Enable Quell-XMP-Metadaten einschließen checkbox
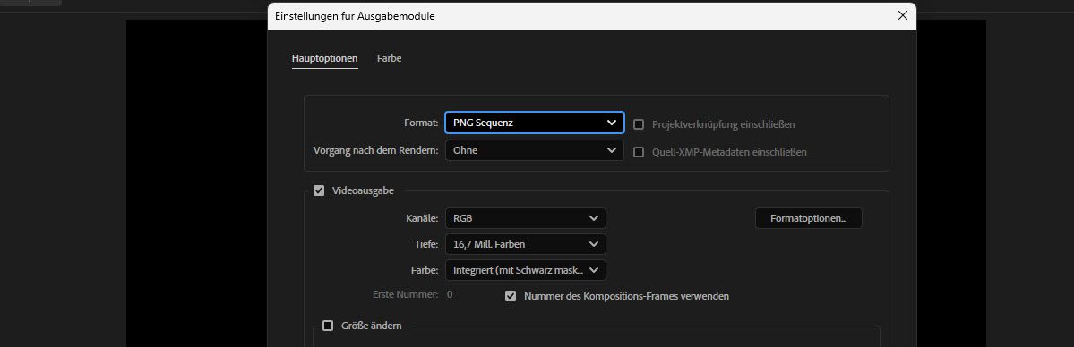1074x347 pixels. [639, 152]
